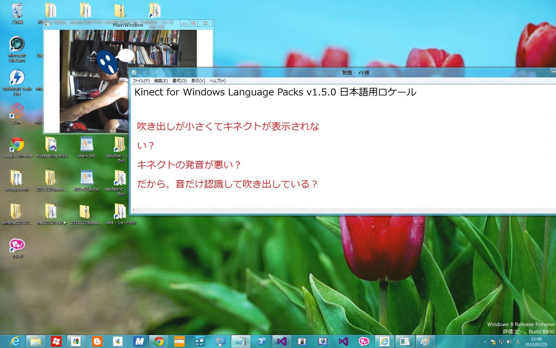
Task: Select the nec20120417★ folder
Action: [x=52, y=214]
